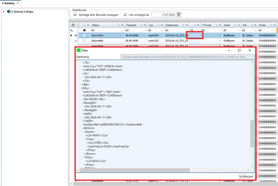
Task: Toggle inkl. erledigte ab checkbox
Action: pyautogui.click(x=125, y=15)
